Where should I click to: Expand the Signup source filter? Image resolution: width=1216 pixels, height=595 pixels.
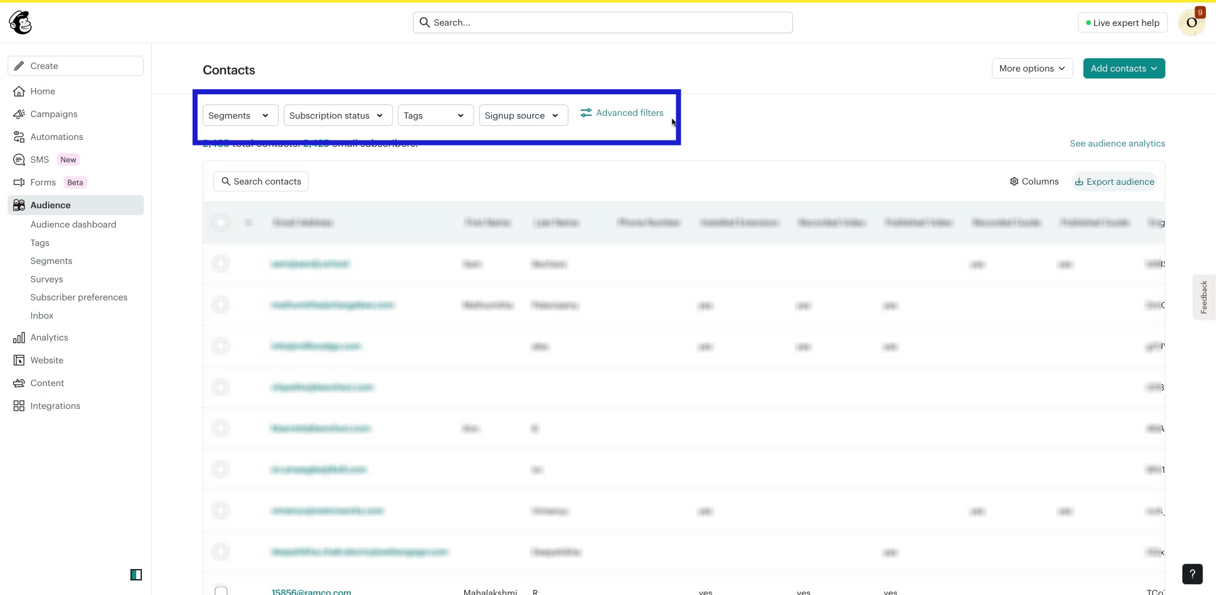pos(523,115)
